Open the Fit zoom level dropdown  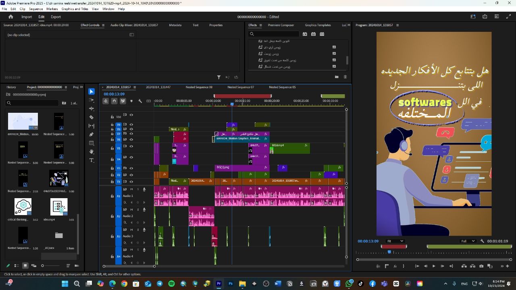[395, 241]
